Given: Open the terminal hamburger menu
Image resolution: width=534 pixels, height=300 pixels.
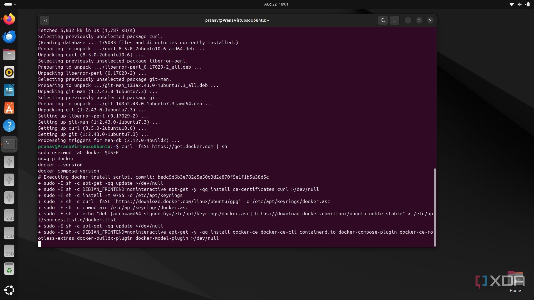Looking at the screenshot, I should pyautogui.click(x=394, y=20).
